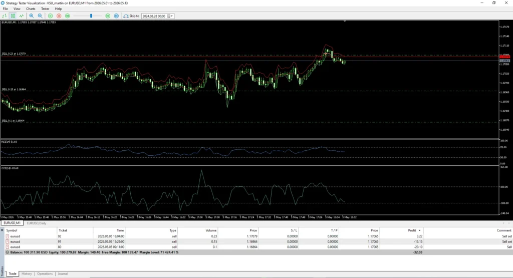Click the profit value -20.10

click(418, 247)
